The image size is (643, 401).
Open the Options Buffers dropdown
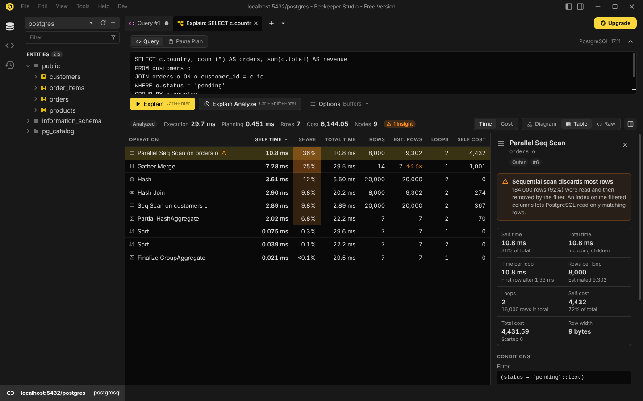tap(339, 104)
